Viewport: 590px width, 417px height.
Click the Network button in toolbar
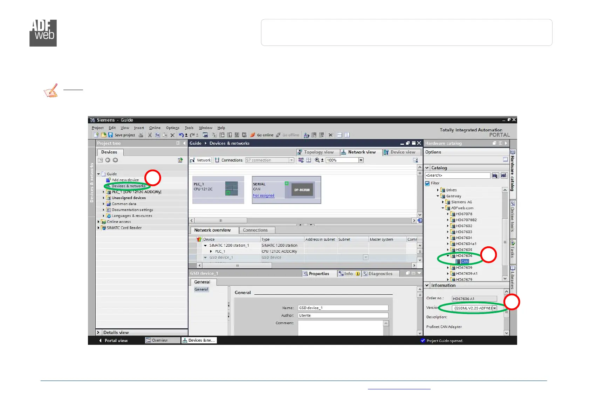tap(200, 160)
